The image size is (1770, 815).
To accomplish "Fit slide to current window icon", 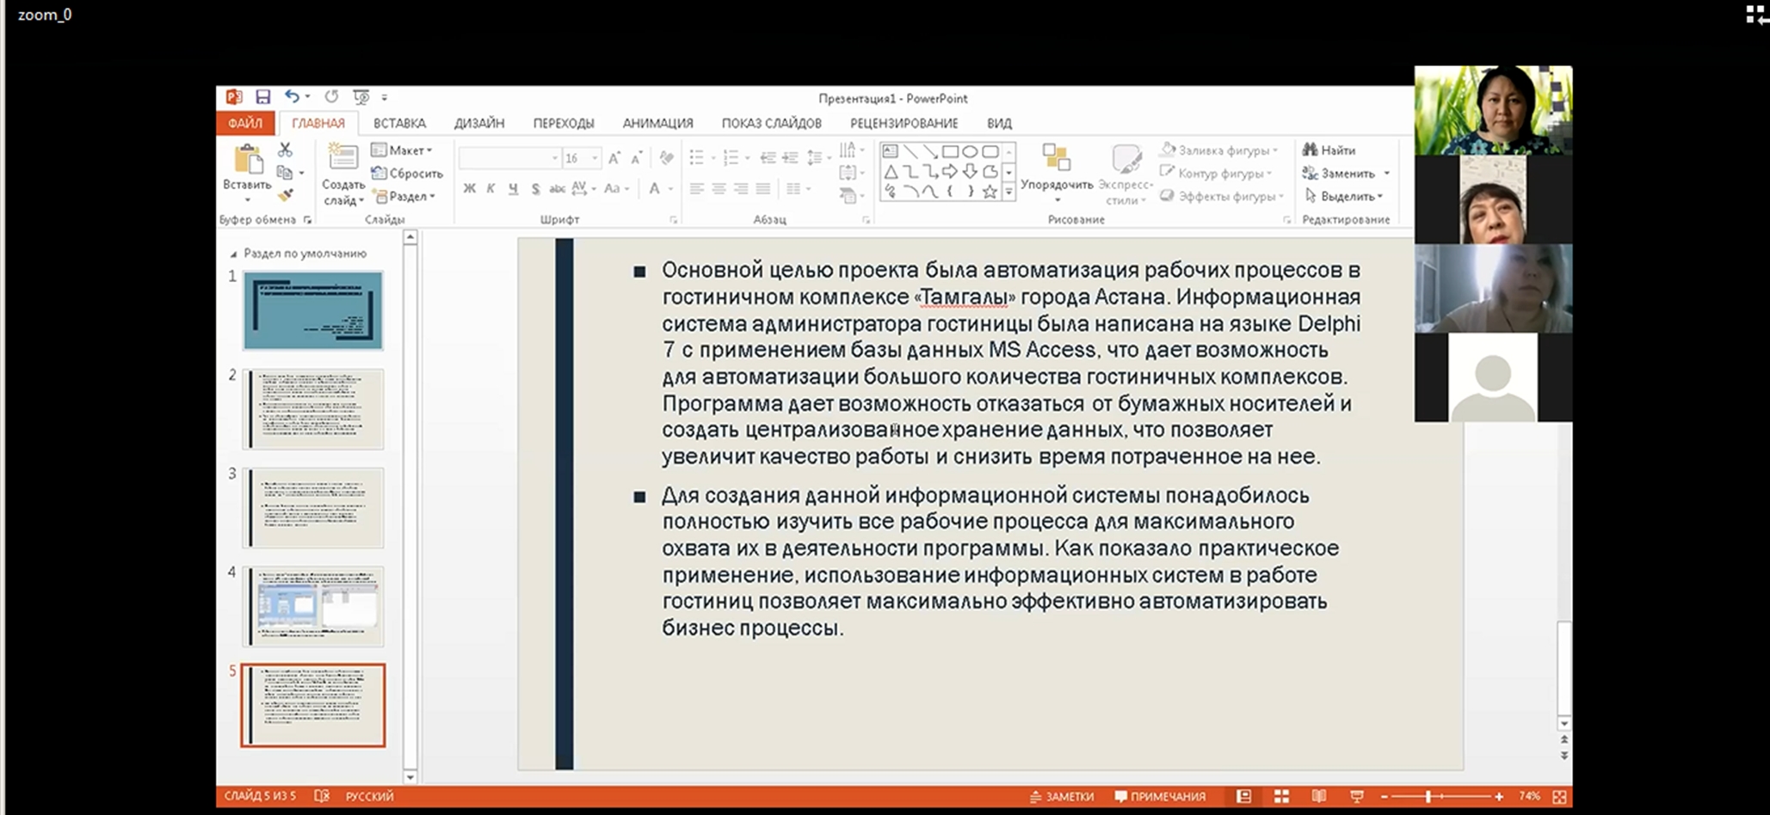I will [1559, 797].
